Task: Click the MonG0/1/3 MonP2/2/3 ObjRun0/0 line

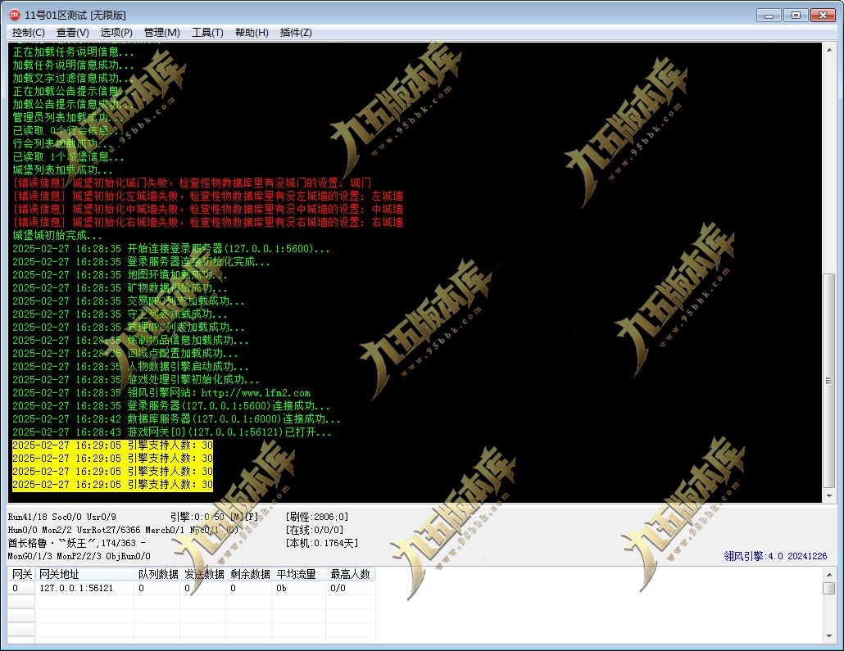Action: [x=79, y=556]
